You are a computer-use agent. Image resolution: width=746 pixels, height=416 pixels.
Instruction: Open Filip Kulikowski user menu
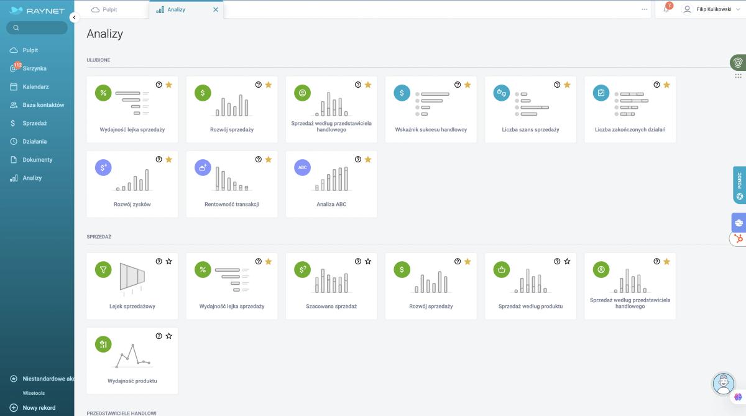click(712, 9)
